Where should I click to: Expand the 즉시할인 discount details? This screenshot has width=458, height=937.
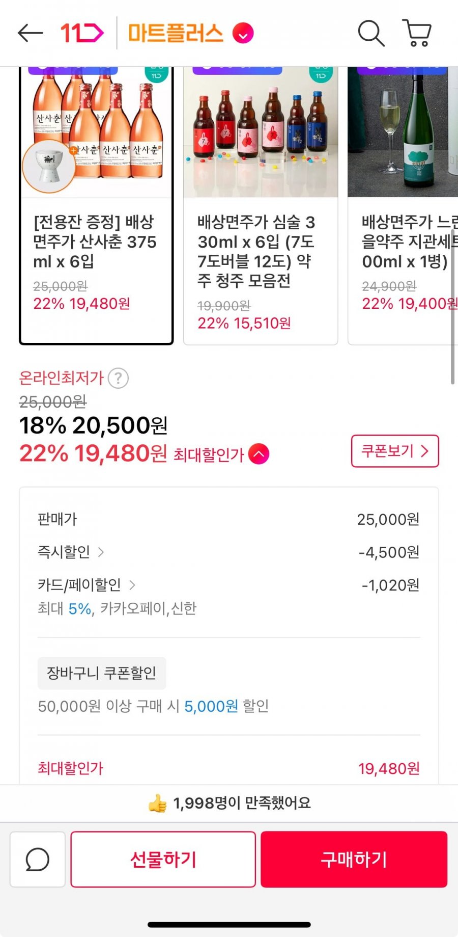point(100,552)
